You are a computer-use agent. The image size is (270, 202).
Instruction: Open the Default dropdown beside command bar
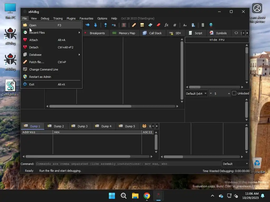click(235, 164)
